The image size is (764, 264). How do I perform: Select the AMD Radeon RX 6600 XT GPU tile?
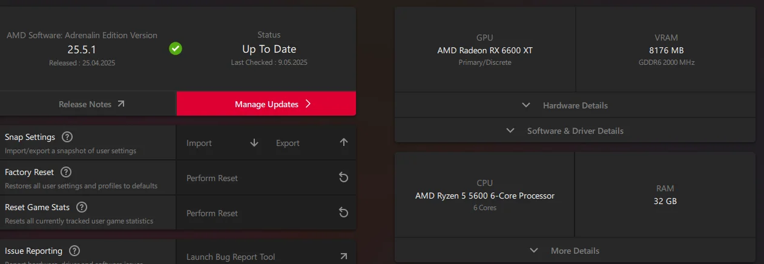click(485, 50)
